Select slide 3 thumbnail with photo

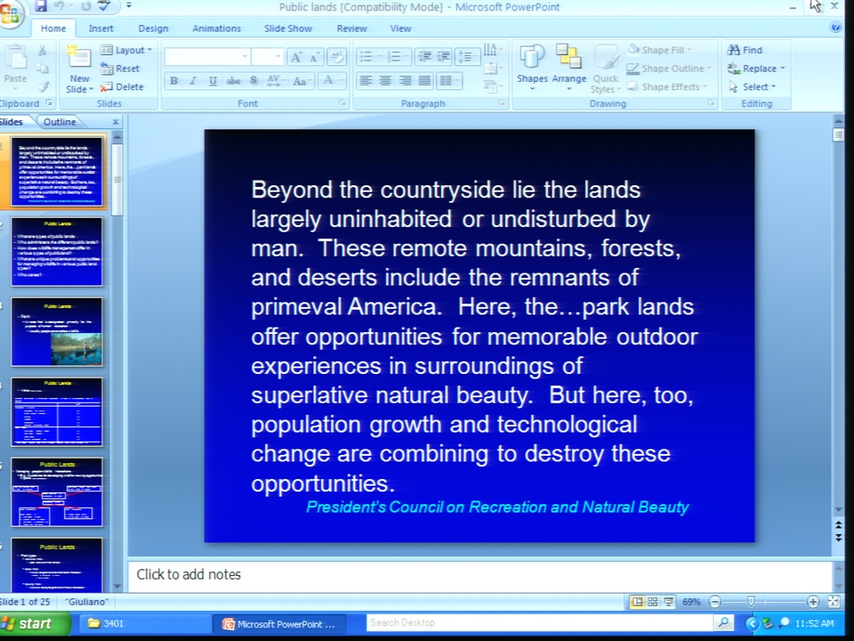point(57,331)
